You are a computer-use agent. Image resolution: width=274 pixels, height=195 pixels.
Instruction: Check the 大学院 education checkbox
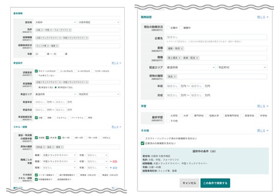168,115
